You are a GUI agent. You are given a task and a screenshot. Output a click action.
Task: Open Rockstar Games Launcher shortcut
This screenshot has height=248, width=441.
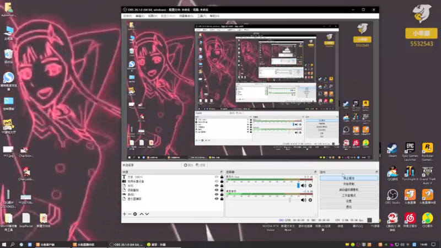click(x=428, y=151)
